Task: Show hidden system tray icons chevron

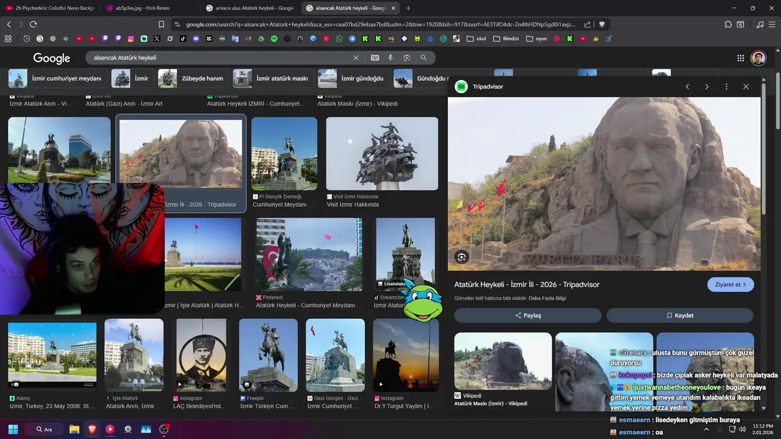Action: tap(707, 429)
